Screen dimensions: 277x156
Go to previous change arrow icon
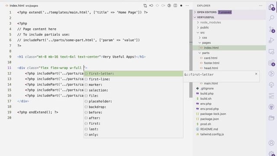tap(151, 6)
